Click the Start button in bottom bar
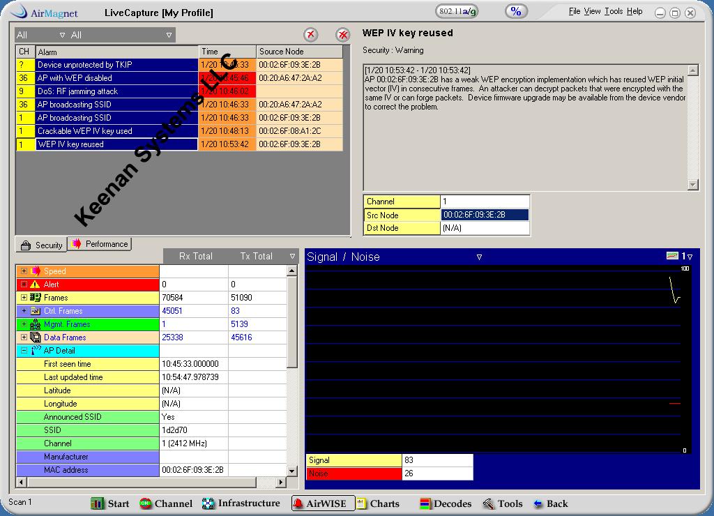Image resolution: width=714 pixels, height=516 pixels. (109, 503)
